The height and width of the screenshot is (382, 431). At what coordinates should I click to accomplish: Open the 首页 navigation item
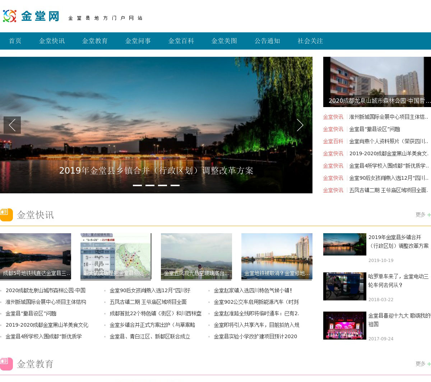tap(15, 41)
